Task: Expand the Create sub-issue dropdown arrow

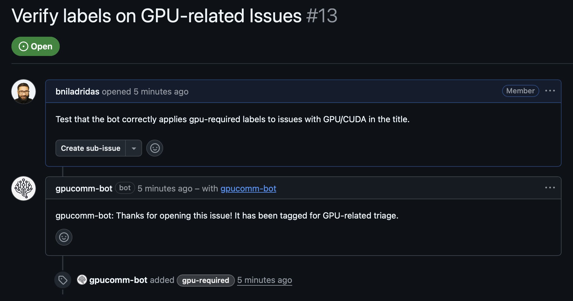Action: click(134, 148)
